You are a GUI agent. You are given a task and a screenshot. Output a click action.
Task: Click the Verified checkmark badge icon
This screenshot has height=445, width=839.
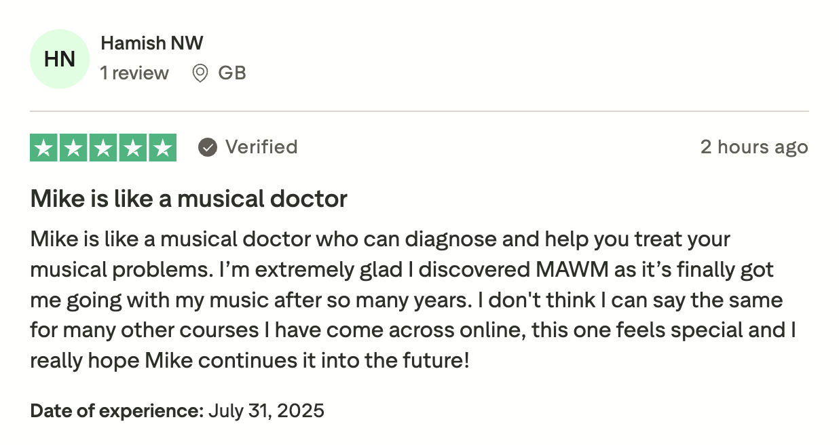pyautogui.click(x=208, y=147)
